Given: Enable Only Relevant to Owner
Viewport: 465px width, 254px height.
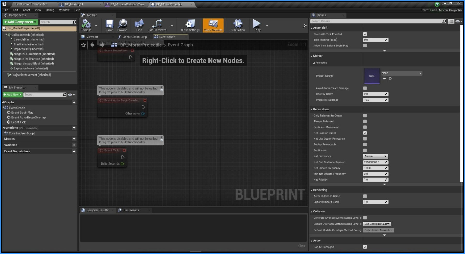Looking at the screenshot, I should pyautogui.click(x=365, y=116).
